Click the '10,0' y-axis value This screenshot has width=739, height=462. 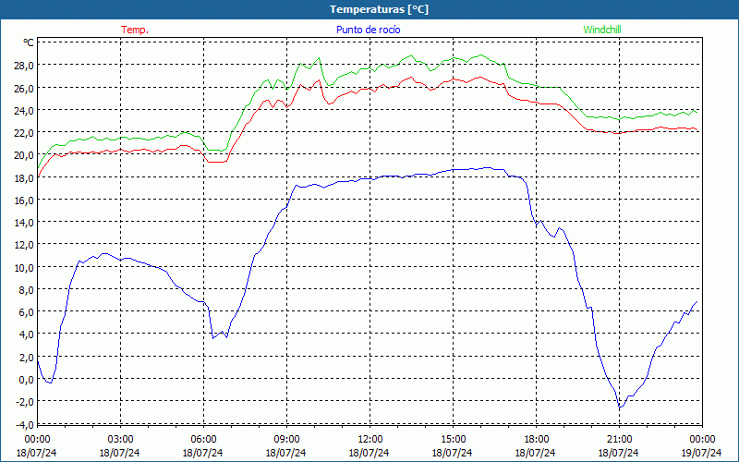24,267
